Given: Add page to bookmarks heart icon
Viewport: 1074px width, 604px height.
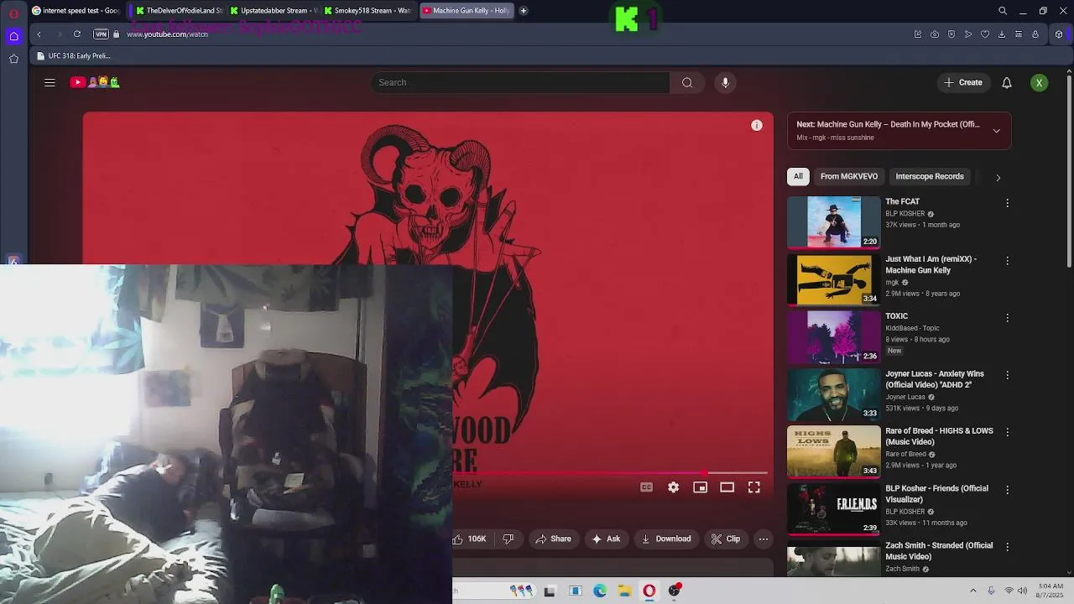Looking at the screenshot, I should coord(985,34).
